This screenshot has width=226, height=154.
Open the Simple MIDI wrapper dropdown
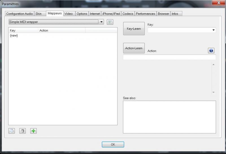point(56,22)
